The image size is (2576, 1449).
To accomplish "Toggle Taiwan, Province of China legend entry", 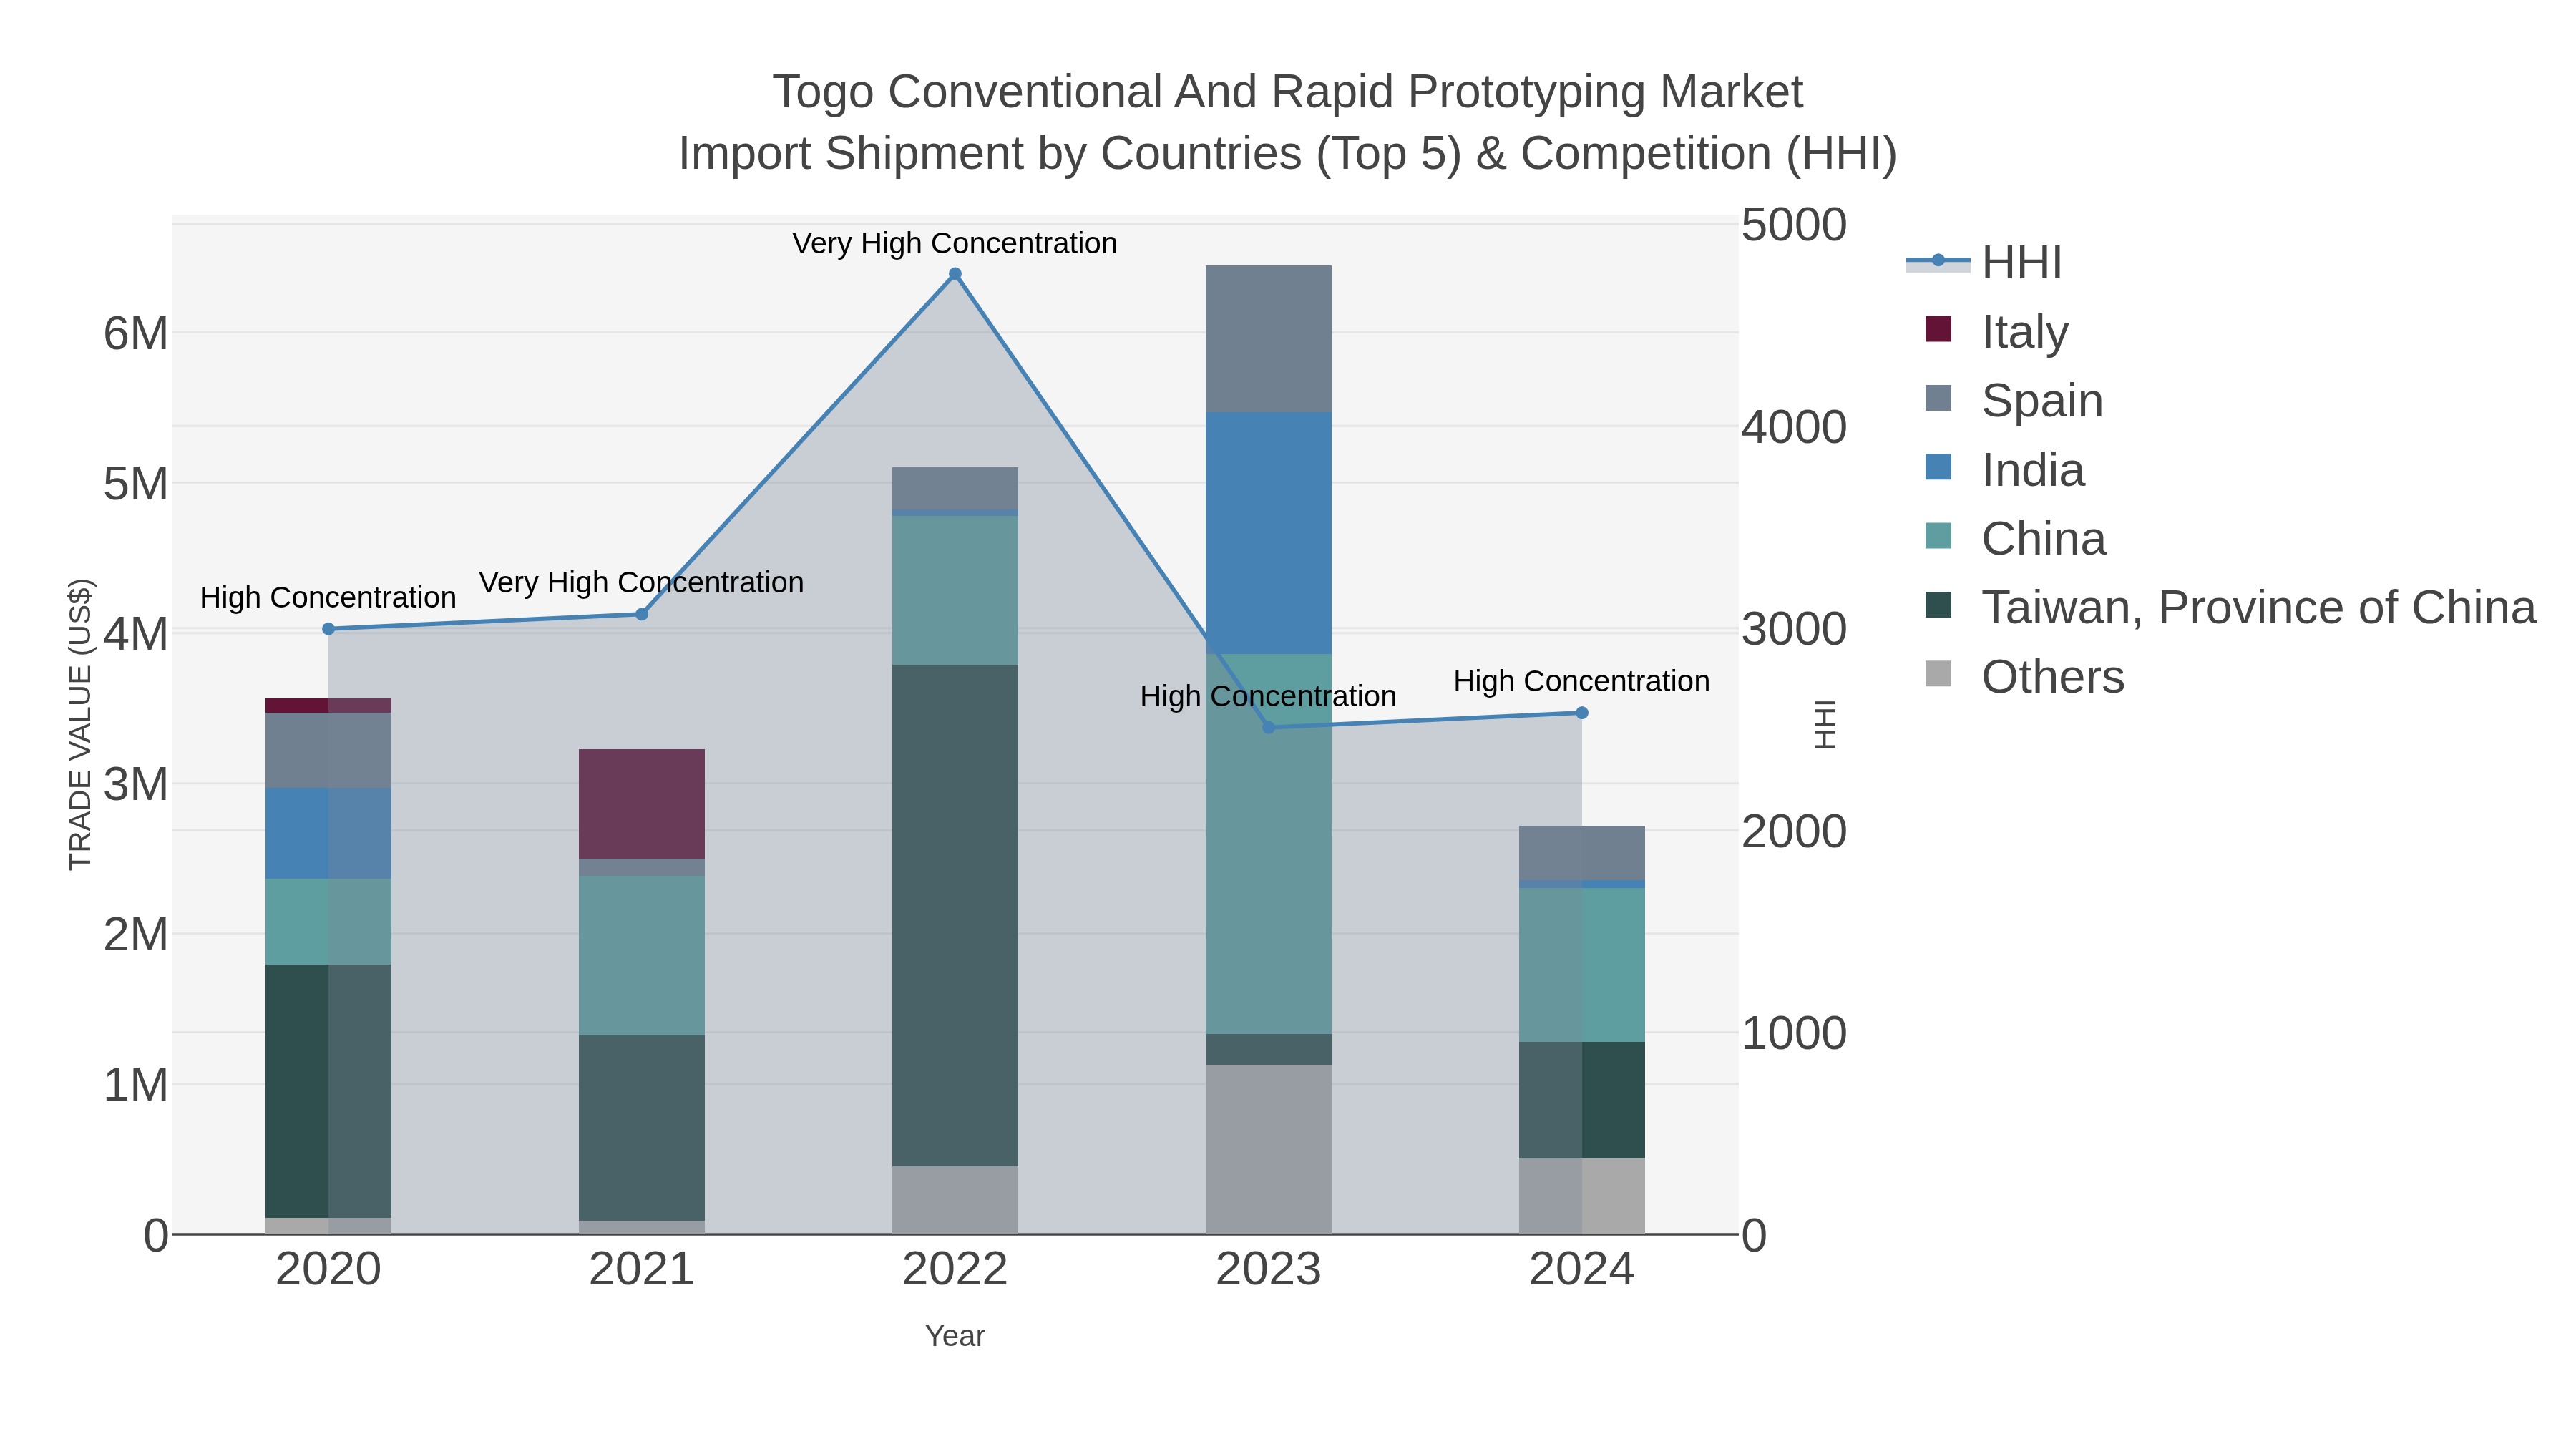I will (x=2230, y=607).
